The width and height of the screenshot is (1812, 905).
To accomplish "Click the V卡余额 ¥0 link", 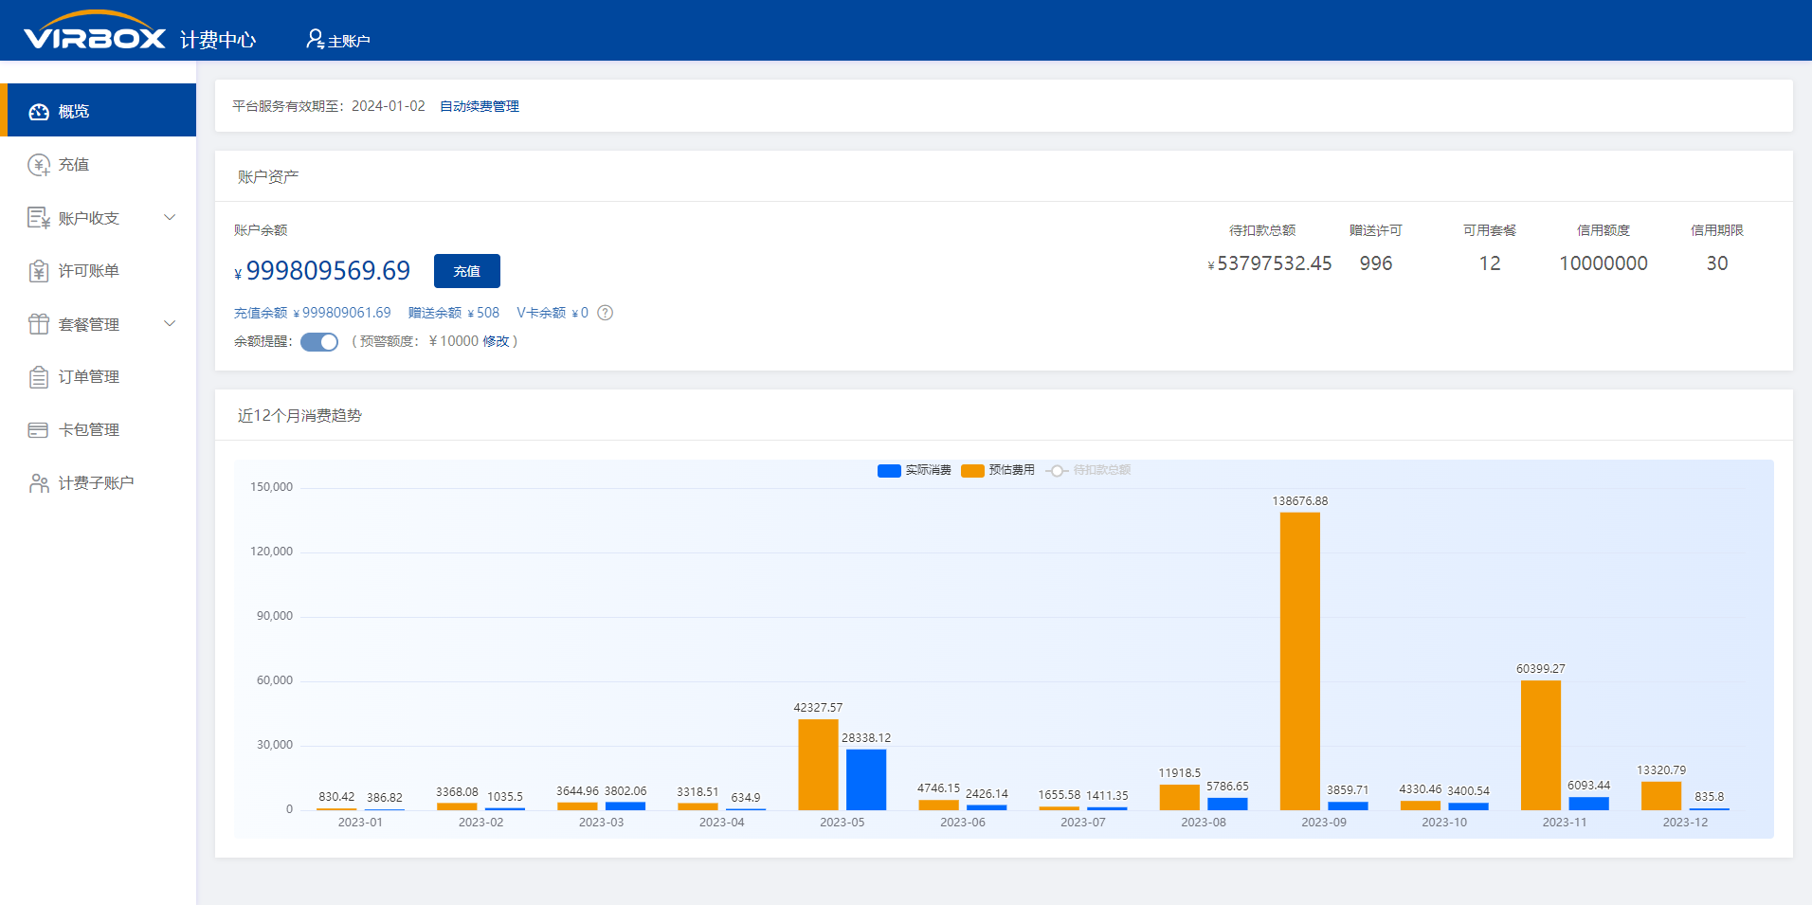I will (x=553, y=313).
